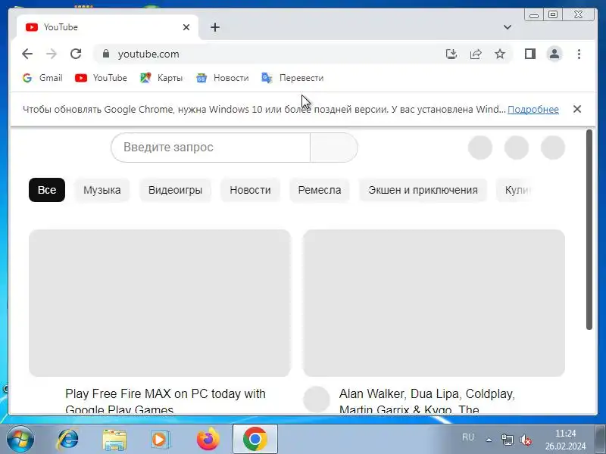This screenshot has width=606, height=454.
Task: Click the RU language indicator
Action: (x=467, y=437)
